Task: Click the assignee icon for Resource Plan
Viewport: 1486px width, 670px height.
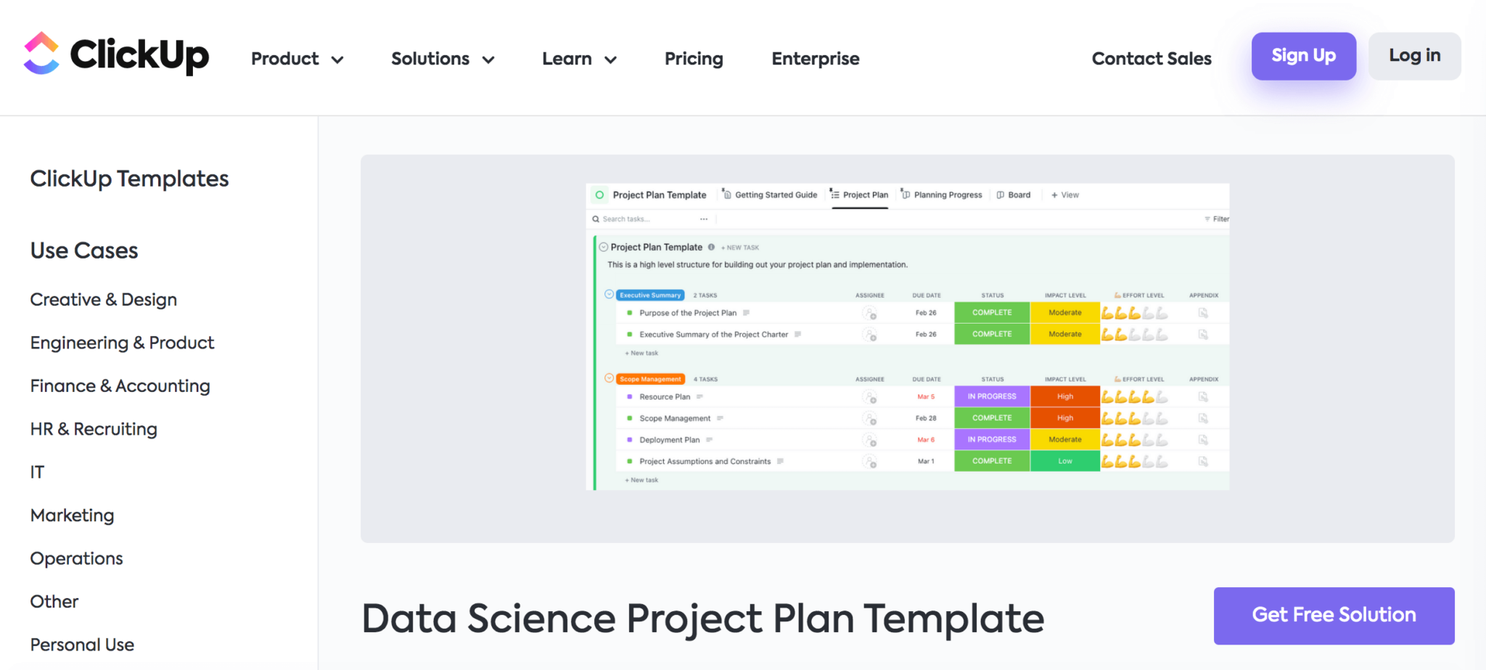Action: coord(869,397)
